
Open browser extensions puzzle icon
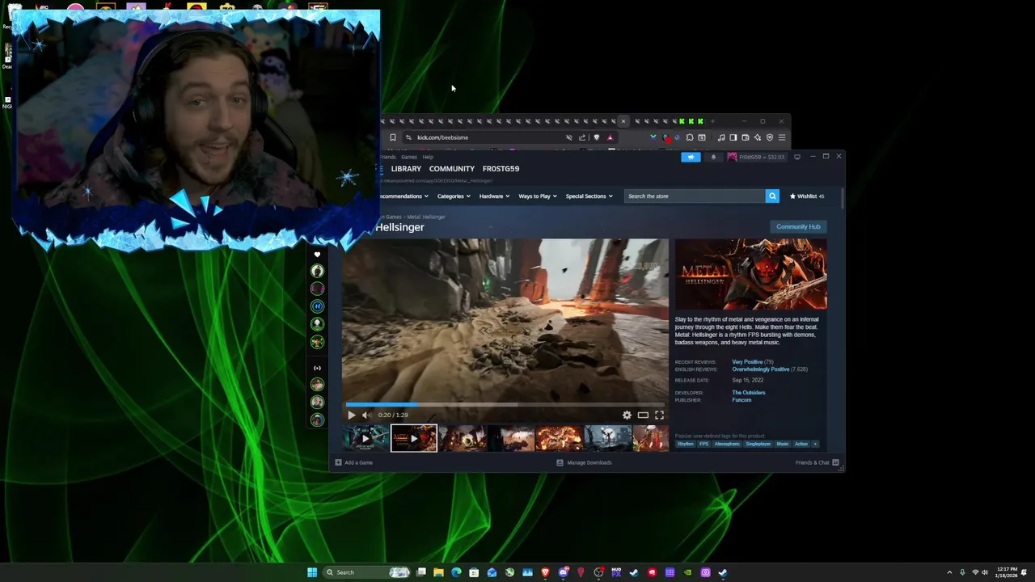pyautogui.click(x=690, y=137)
